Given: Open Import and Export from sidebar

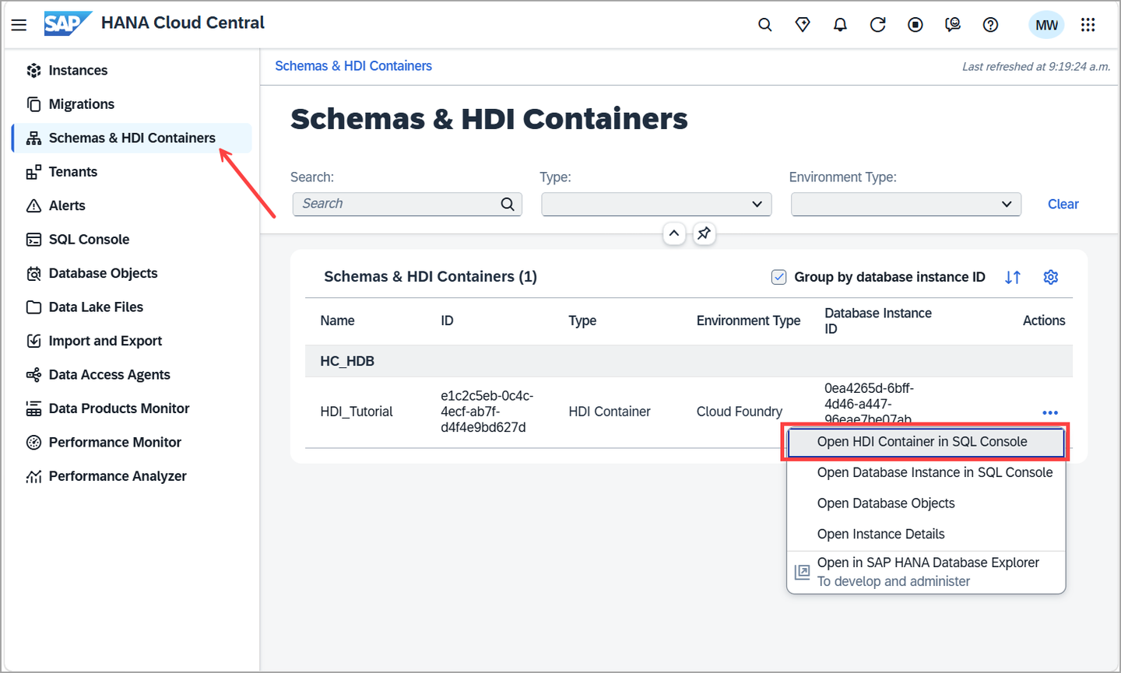Looking at the screenshot, I should 105,341.
